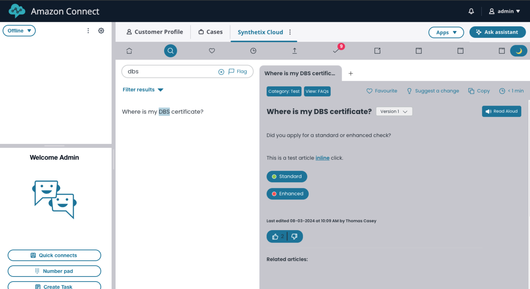Click Read Aloud button
The image size is (530, 289).
501,111
